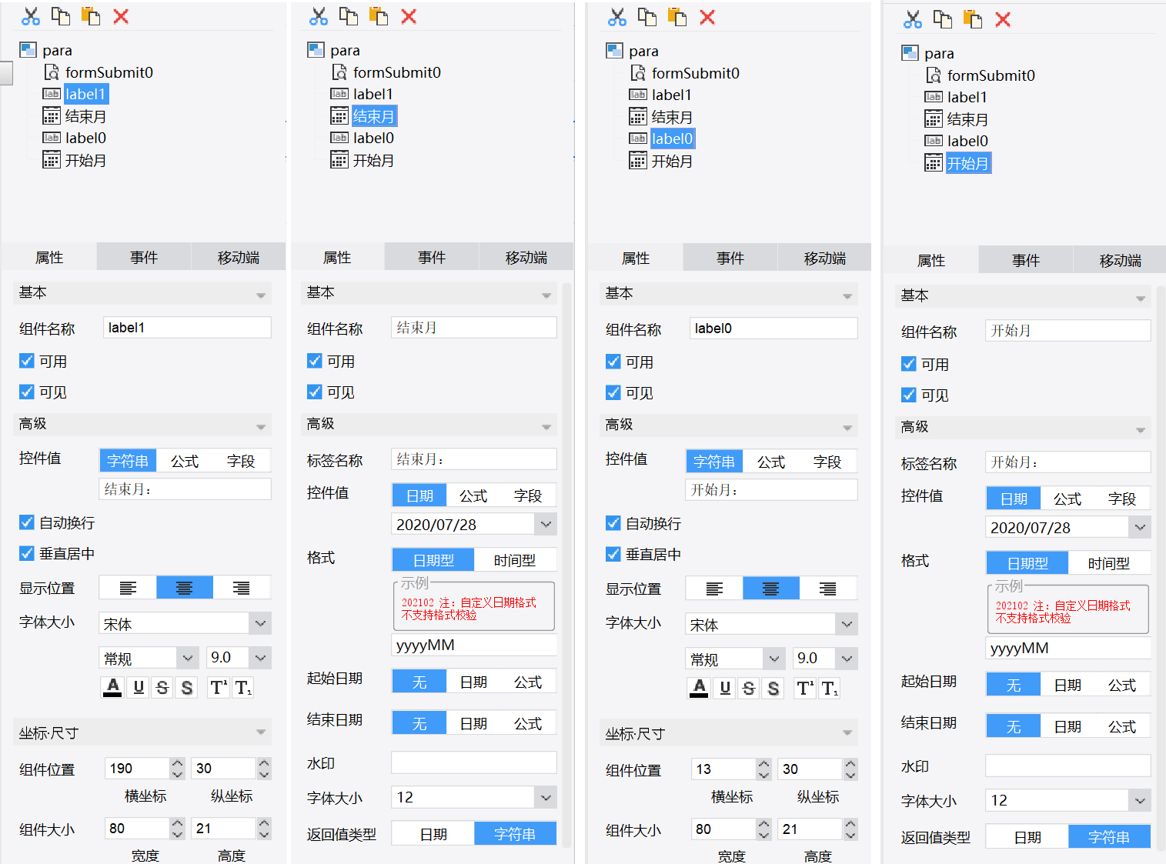Open 宋体 font dropdown in label0 panel

(x=847, y=624)
